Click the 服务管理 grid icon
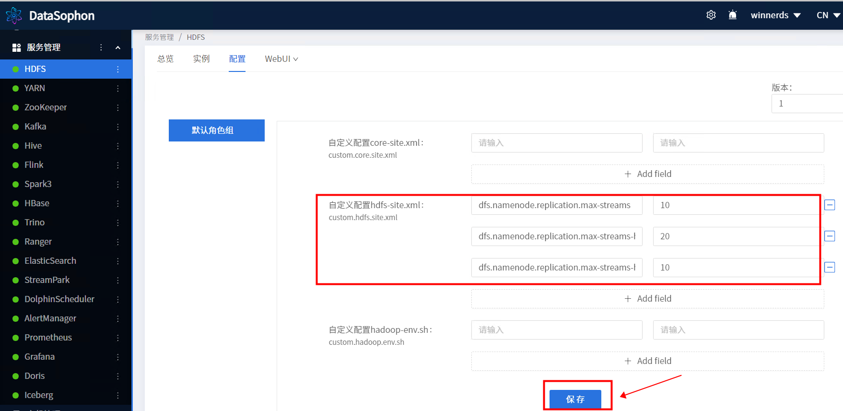The width and height of the screenshot is (843, 411). pyautogui.click(x=16, y=47)
